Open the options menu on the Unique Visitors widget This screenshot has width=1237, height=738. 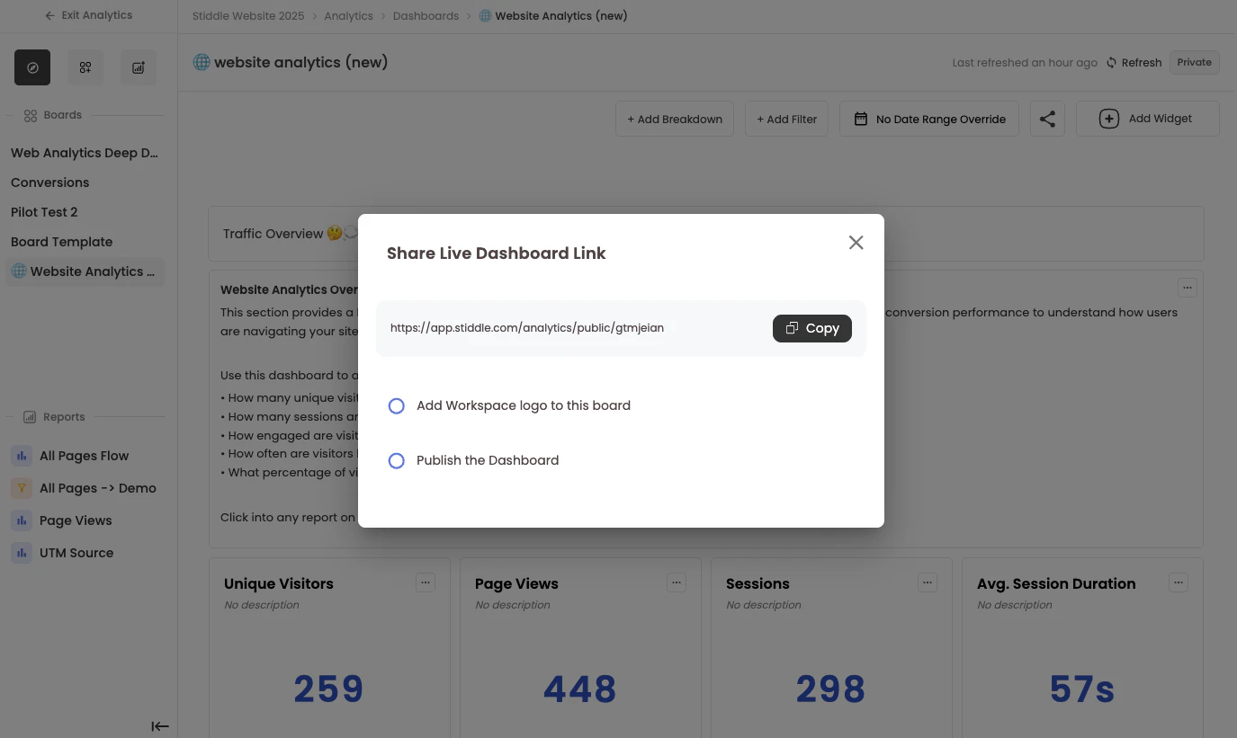[426, 582]
